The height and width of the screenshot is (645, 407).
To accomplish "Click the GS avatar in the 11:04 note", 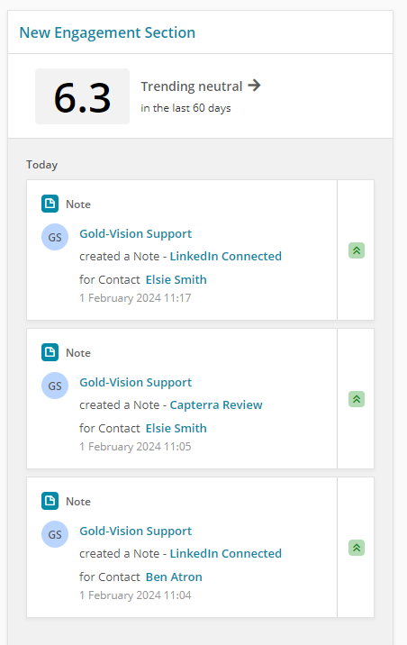I will [55, 534].
